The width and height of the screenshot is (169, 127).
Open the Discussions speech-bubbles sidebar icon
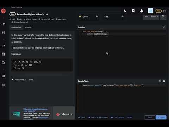click(3, 63)
